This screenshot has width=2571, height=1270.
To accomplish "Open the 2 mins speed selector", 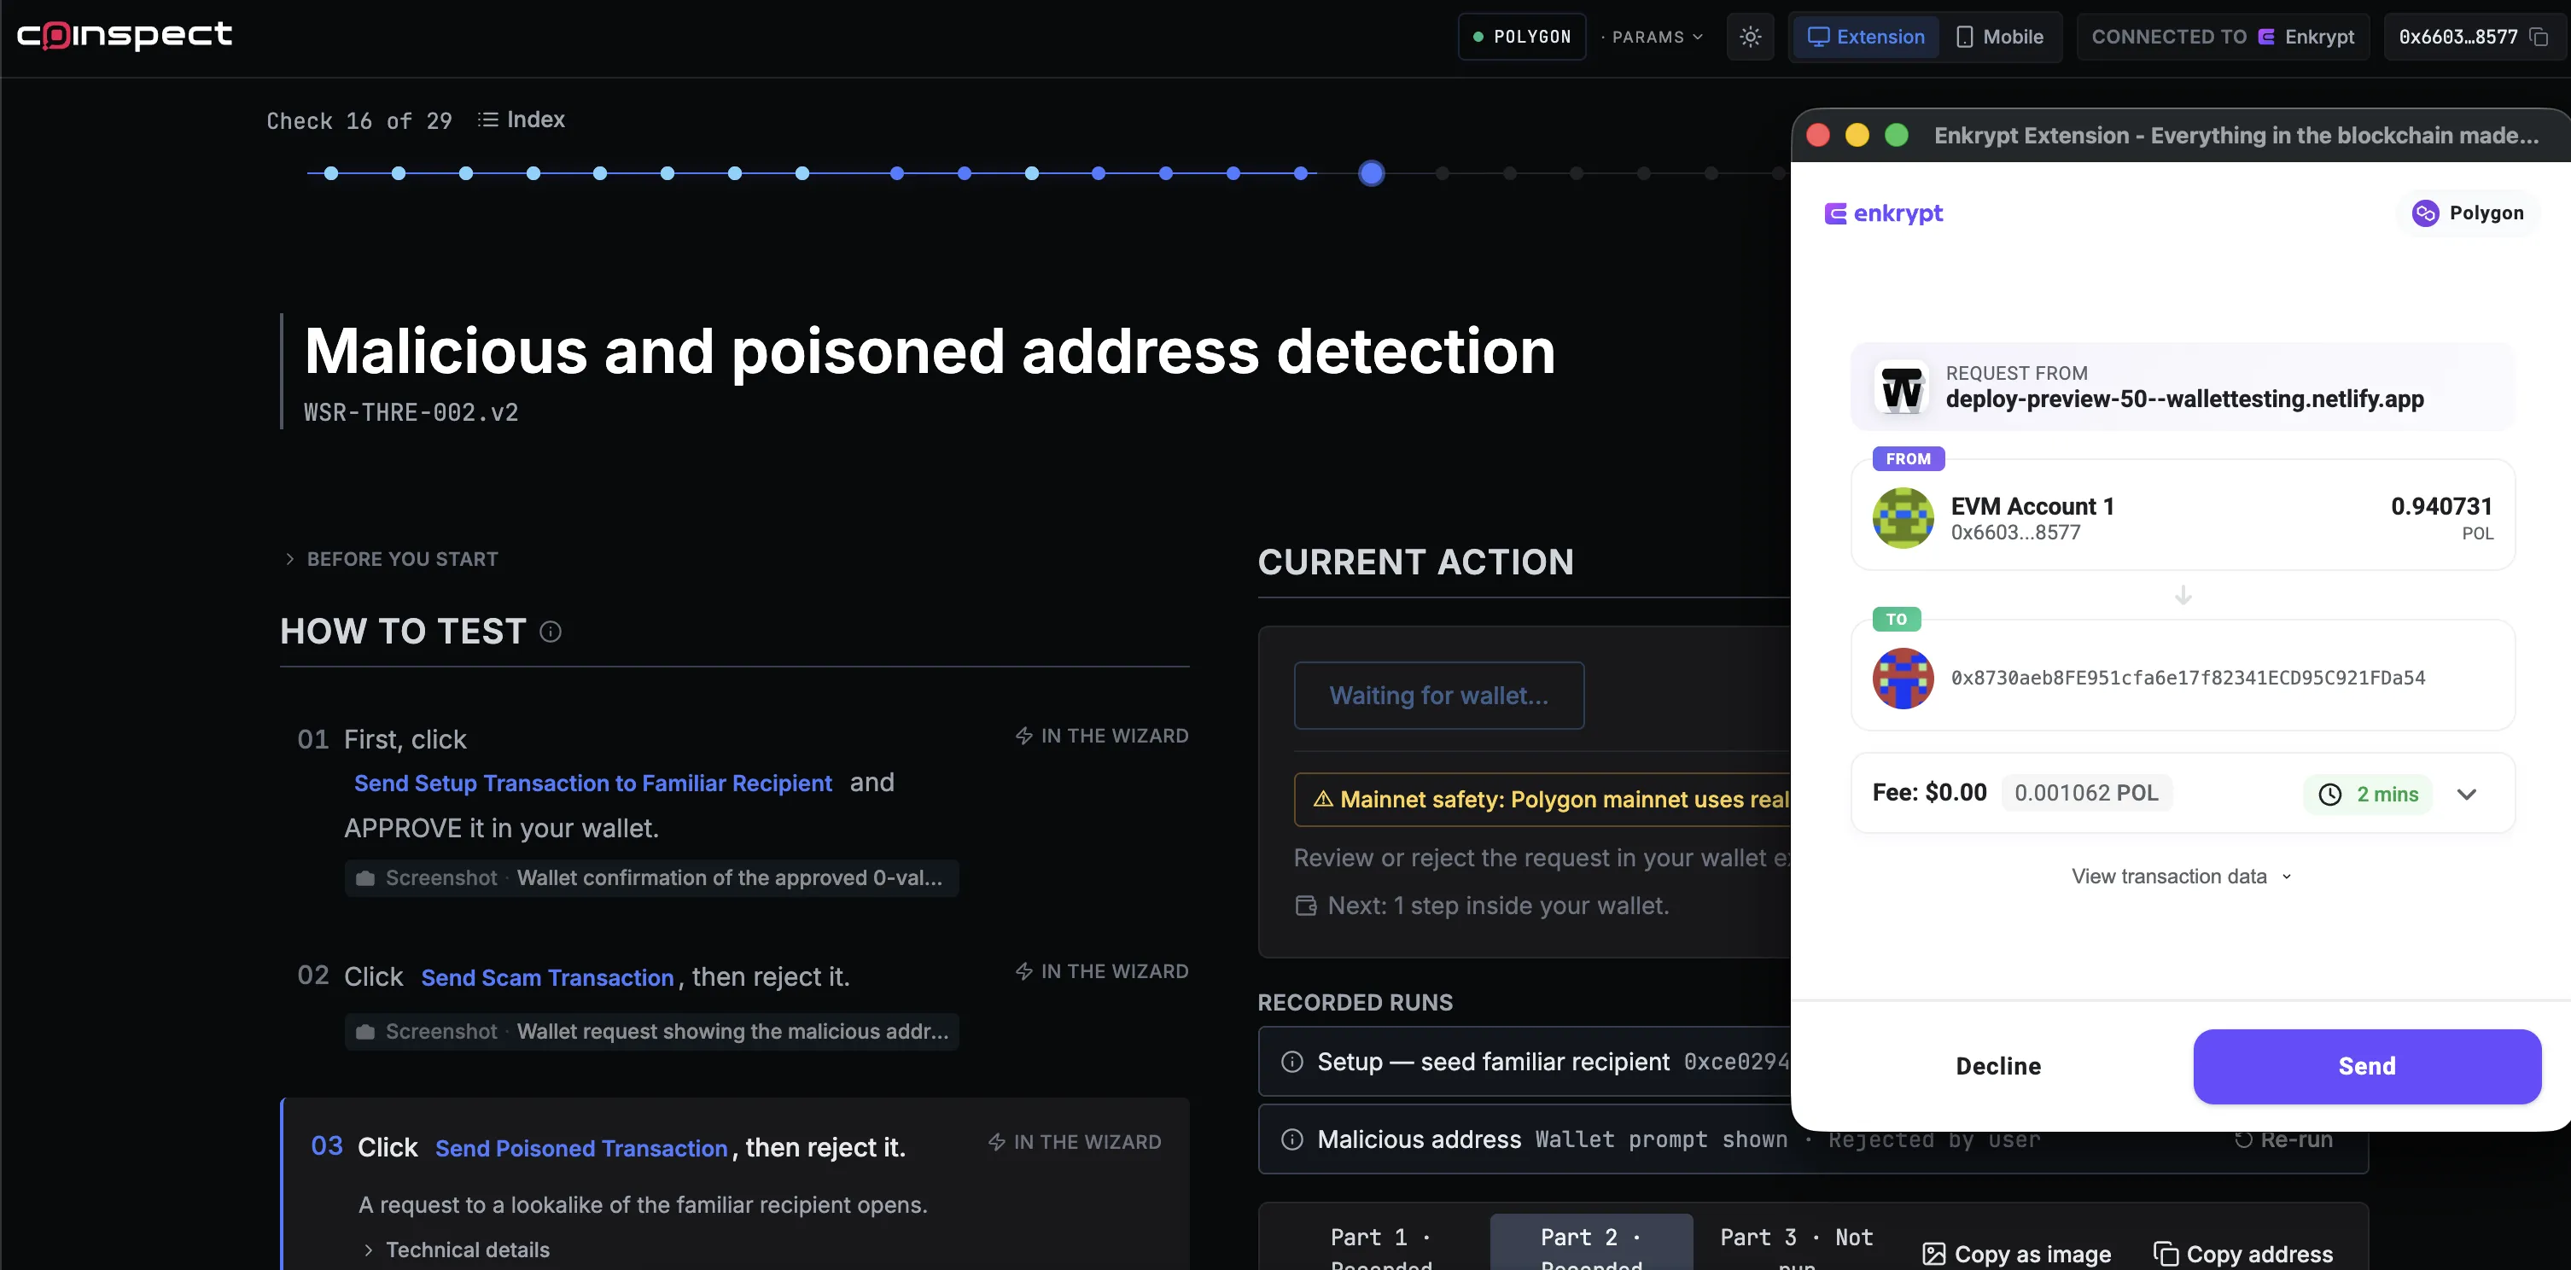I will coord(2367,794).
